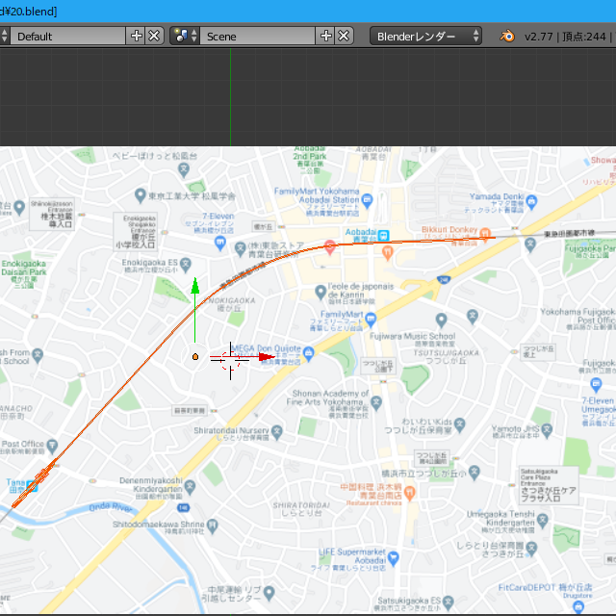Add a new screen layout with plus icon beside Default
This screenshot has width=616, height=616.
click(x=136, y=37)
